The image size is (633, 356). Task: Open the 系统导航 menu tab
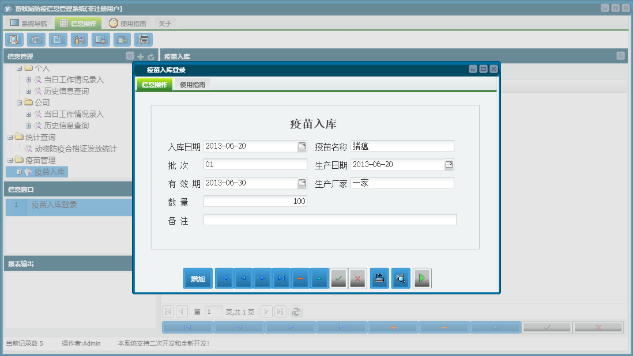[x=28, y=22]
